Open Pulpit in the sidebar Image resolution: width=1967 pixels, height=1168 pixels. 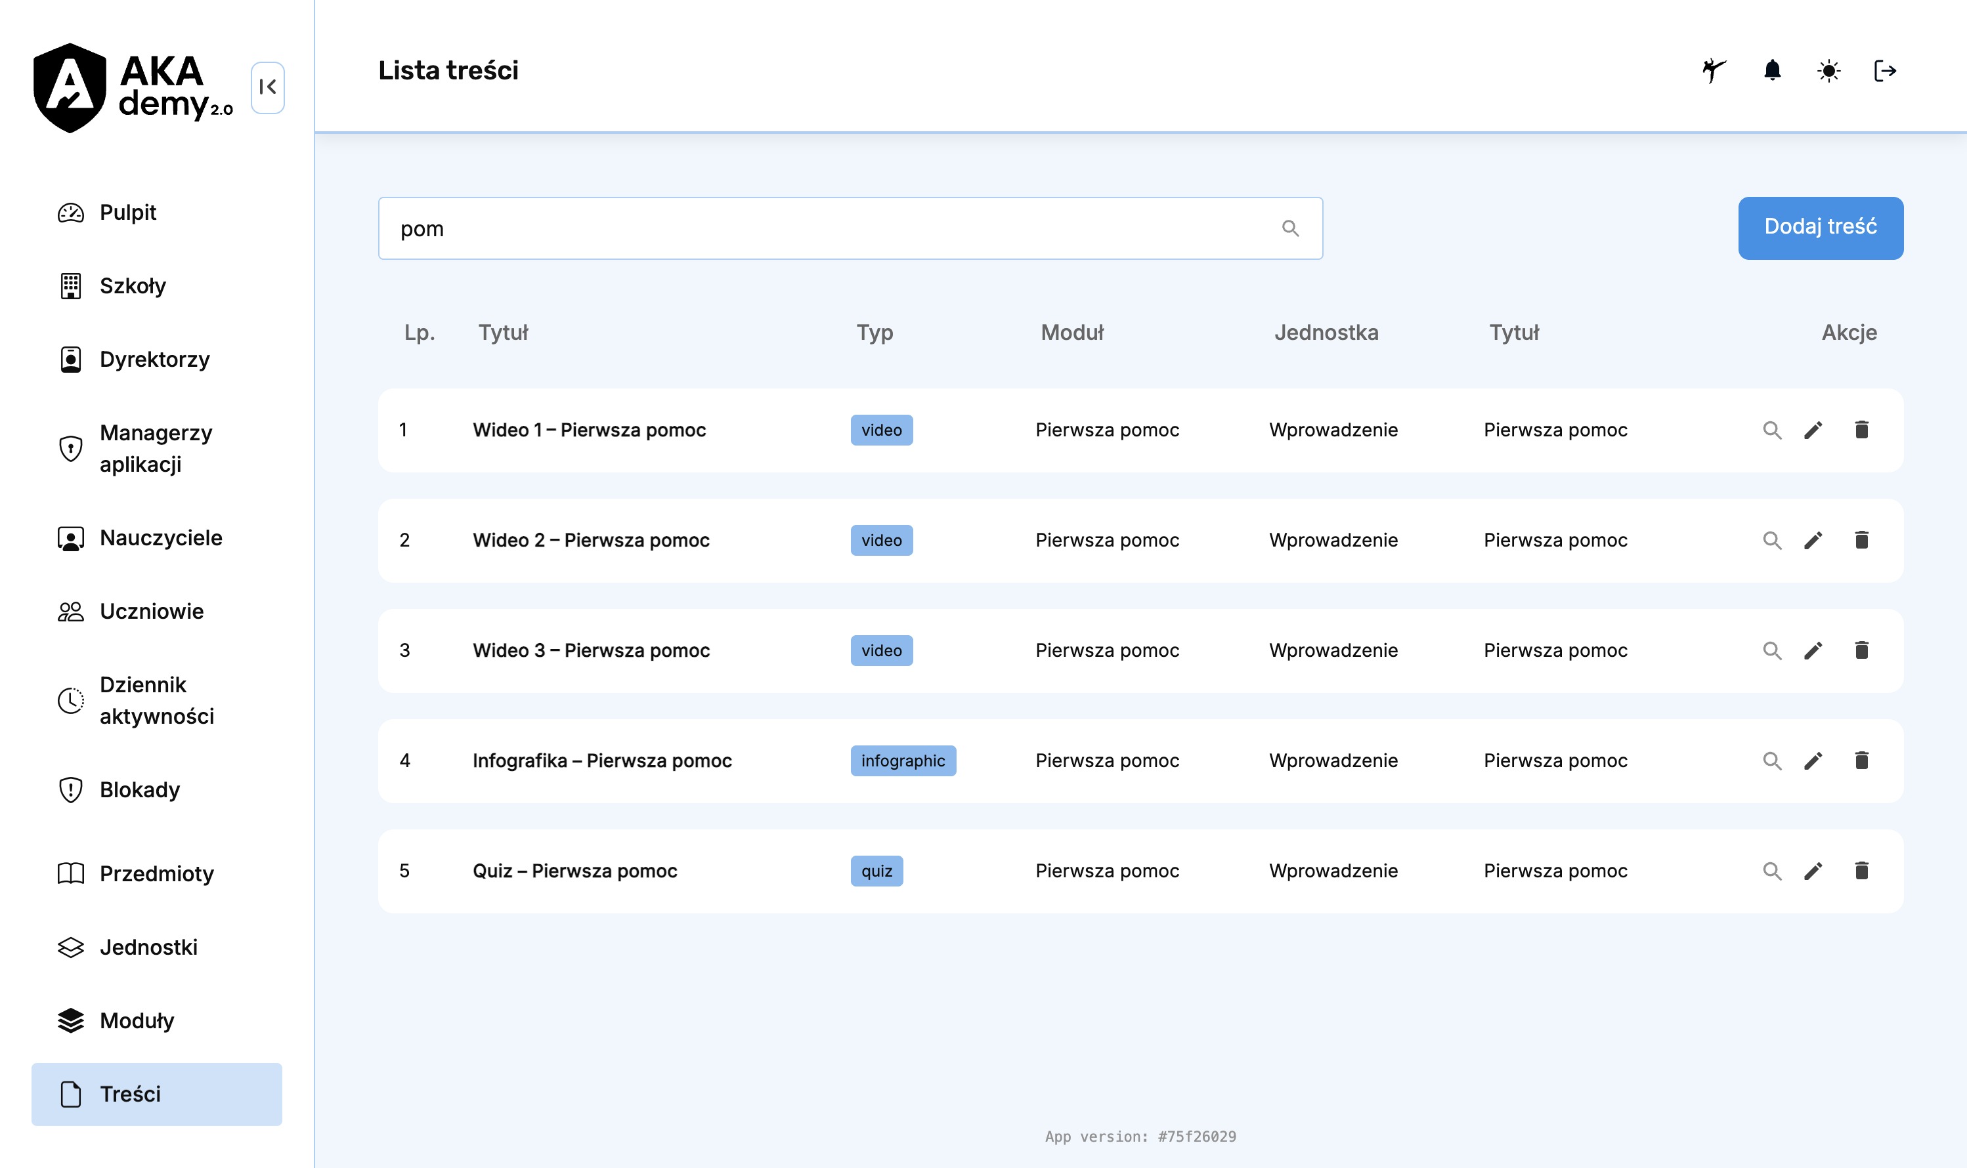coord(127,213)
